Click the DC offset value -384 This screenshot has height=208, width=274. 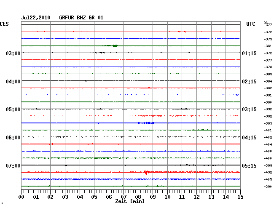point(268,81)
